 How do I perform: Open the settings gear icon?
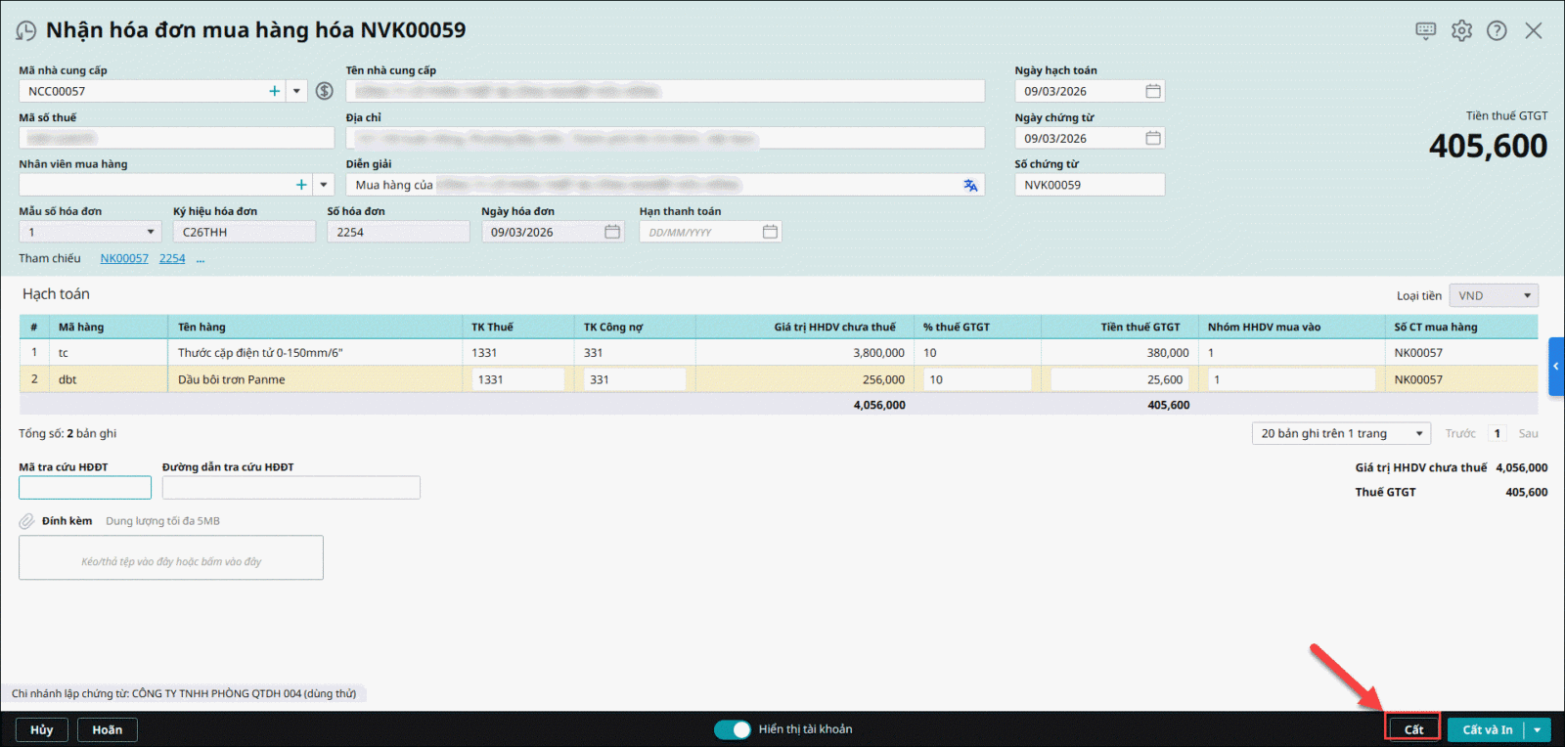(1461, 30)
